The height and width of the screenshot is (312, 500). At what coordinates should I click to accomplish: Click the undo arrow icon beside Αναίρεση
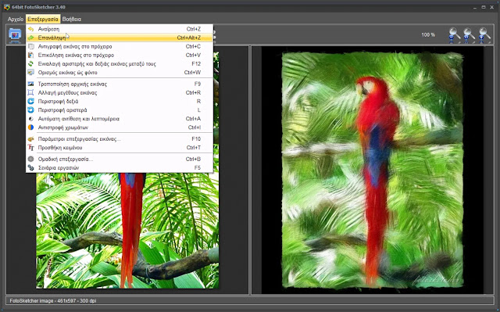(x=30, y=29)
